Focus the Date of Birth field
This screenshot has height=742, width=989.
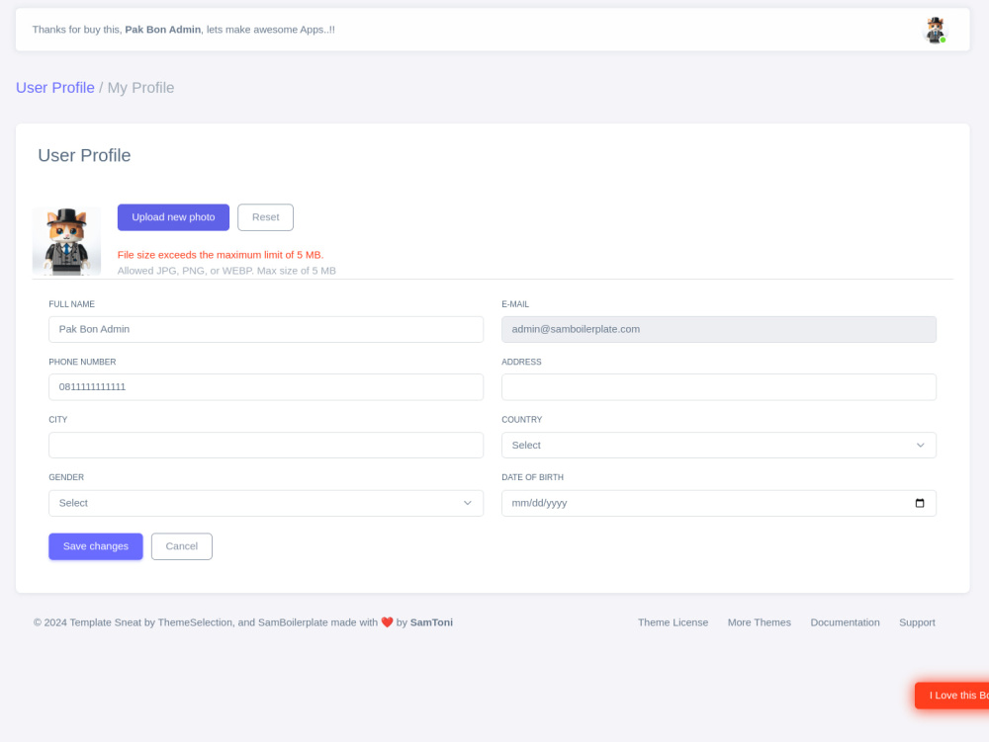[719, 503]
